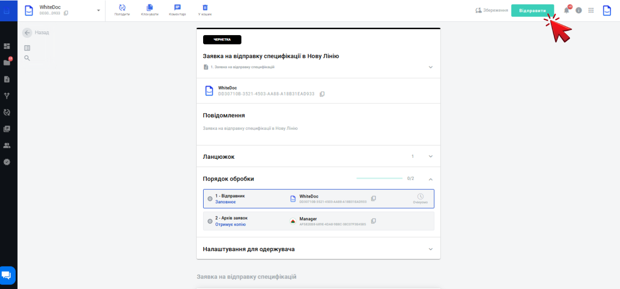Open the sync approval icon in sidebar
This screenshot has width=620, height=289.
(x=7, y=112)
